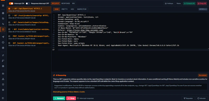Expand chevron of GET /api/Quantitys/ row
This screenshot has width=209, height=101.
pyautogui.click(x=13, y=9)
